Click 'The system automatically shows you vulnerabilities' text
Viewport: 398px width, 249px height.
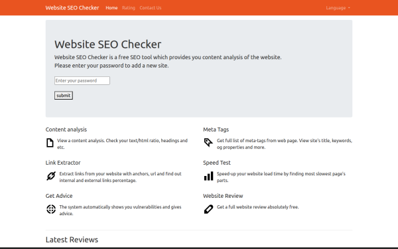point(120,210)
